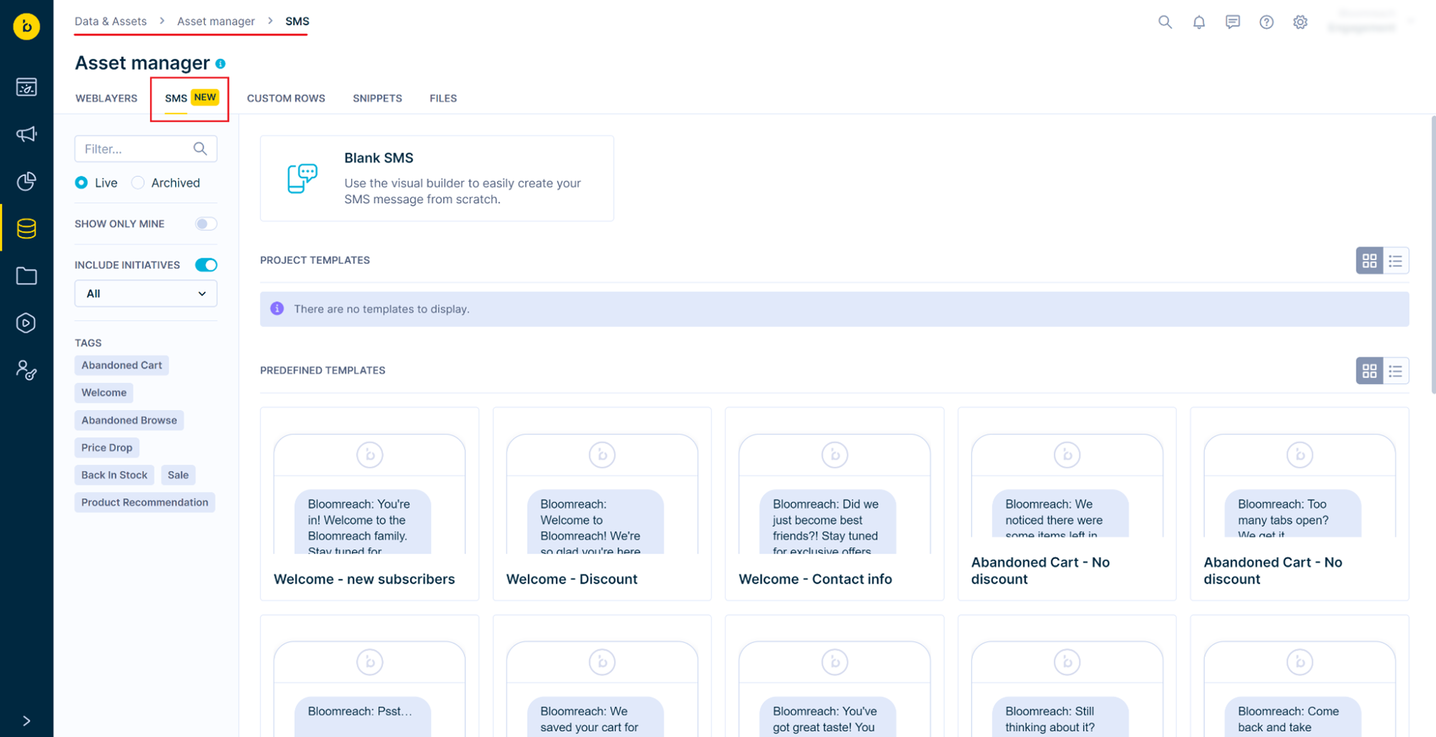Viewport: 1436px width, 737px height.
Task: Open the play hexagon sidebar icon
Action: (x=26, y=323)
